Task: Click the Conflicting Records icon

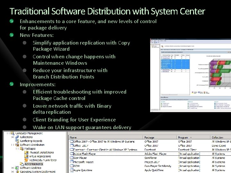Action: click(17, 141)
